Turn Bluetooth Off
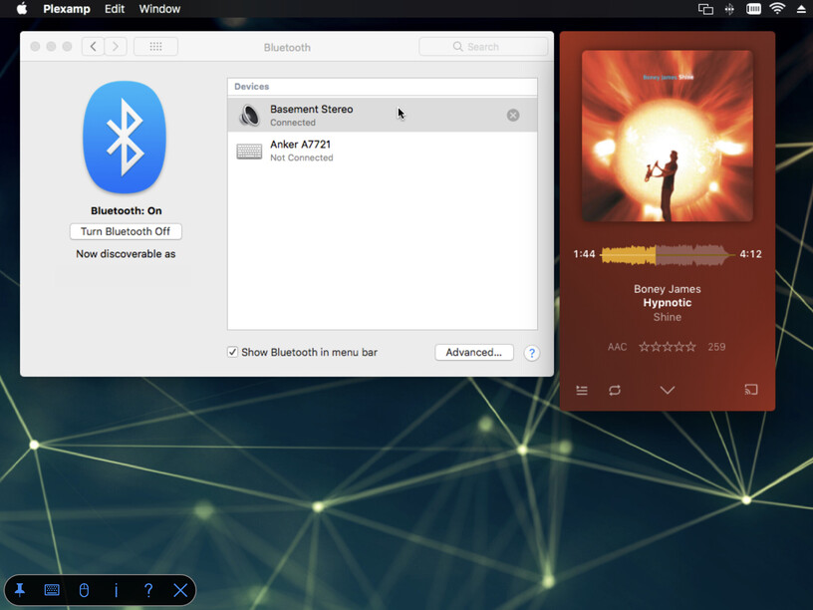 tap(126, 231)
